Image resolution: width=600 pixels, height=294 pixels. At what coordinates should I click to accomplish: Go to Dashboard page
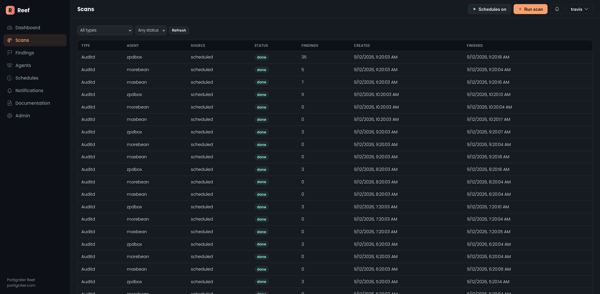[35, 28]
